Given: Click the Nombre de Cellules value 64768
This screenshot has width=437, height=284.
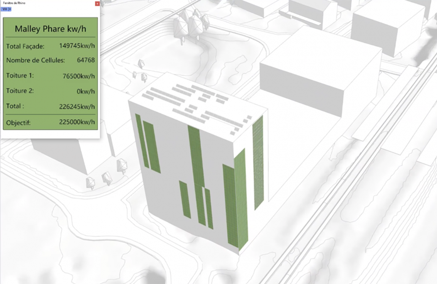Looking at the screenshot, I should [x=86, y=60].
